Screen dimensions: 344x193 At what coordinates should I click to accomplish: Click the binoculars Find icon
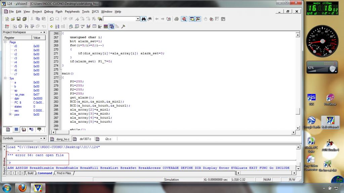click(144, 19)
